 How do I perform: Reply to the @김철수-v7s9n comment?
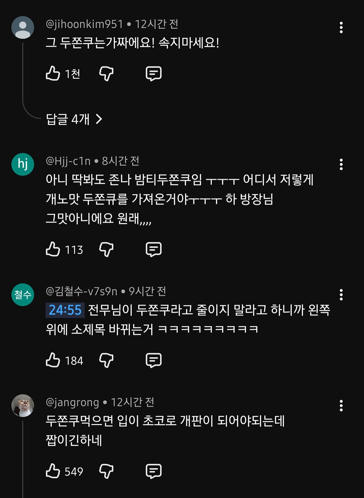(x=153, y=360)
